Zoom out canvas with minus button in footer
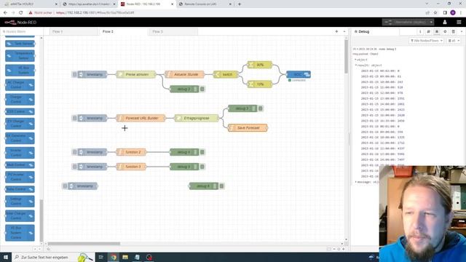The width and height of the screenshot is (466, 262). tap(334, 249)
